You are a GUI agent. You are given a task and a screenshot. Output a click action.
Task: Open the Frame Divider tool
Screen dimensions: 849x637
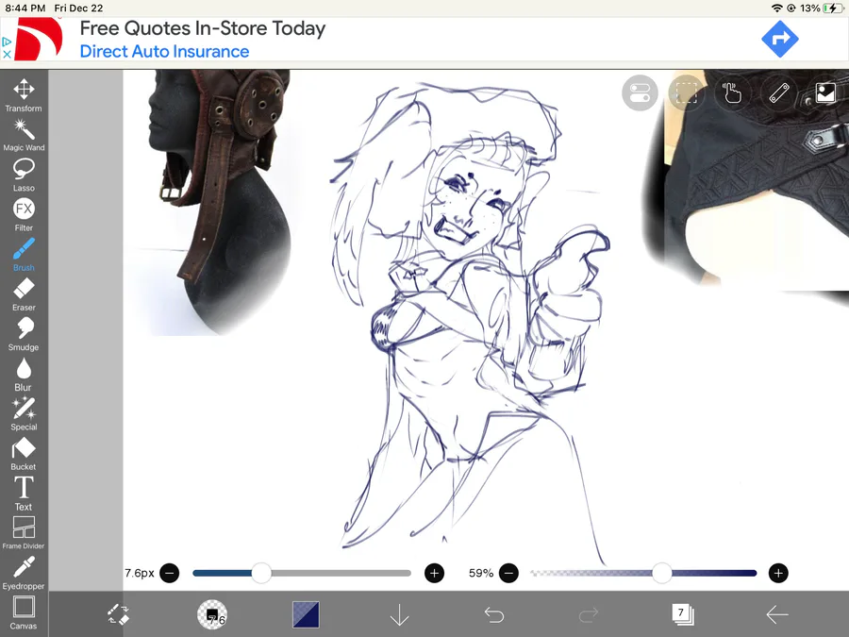coord(24,533)
